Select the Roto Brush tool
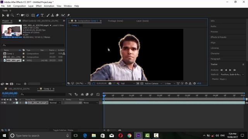 coord(63,15)
